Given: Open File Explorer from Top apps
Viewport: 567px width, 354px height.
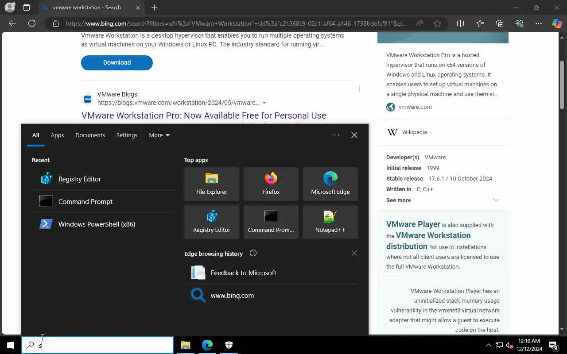Looking at the screenshot, I should click(212, 184).
